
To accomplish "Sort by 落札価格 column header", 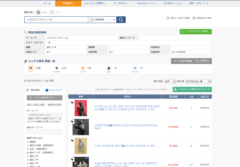I will [173, 96].
